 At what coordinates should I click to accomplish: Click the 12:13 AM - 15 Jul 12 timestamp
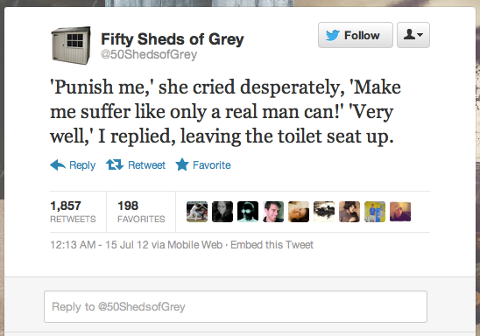(99, 245)
